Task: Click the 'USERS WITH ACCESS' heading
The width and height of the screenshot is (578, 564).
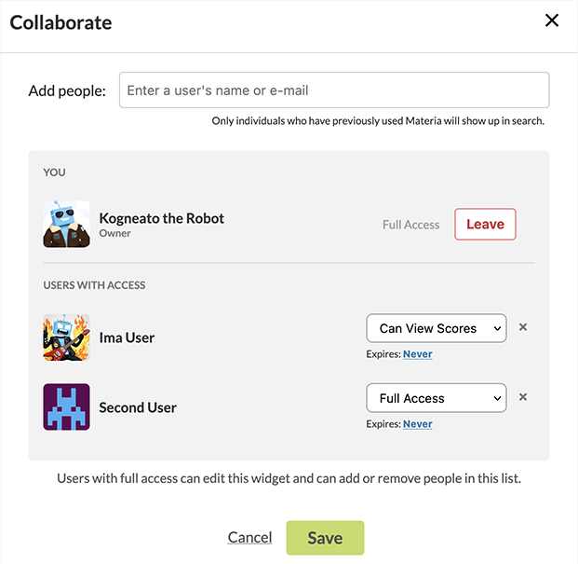Action: click(x=94, y=285)
